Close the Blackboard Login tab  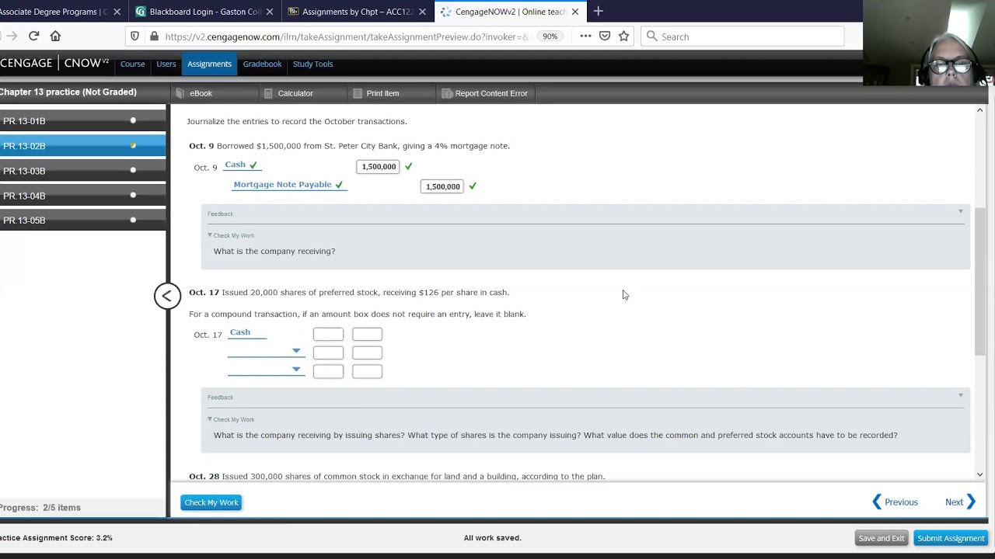click(x=270, y=12)
